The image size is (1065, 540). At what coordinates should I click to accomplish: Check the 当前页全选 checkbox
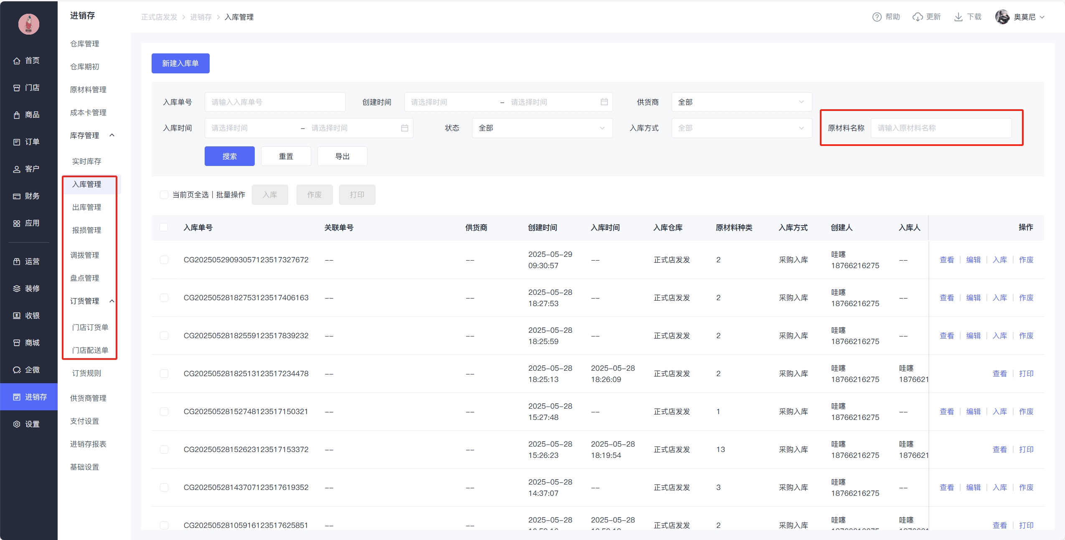164,195
